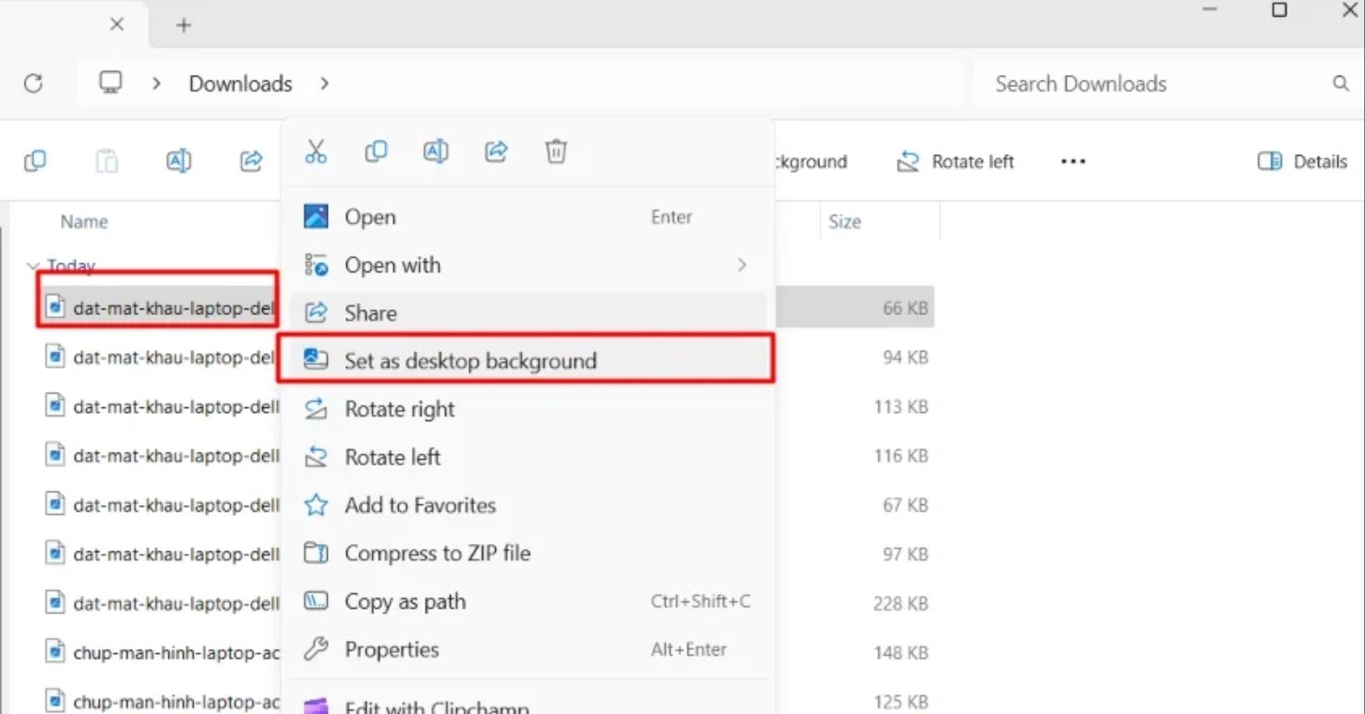Image resolution: width=1365 pixels, height=714 pixels.
Task: Sort by the Name column header
Action: (84, 222)
